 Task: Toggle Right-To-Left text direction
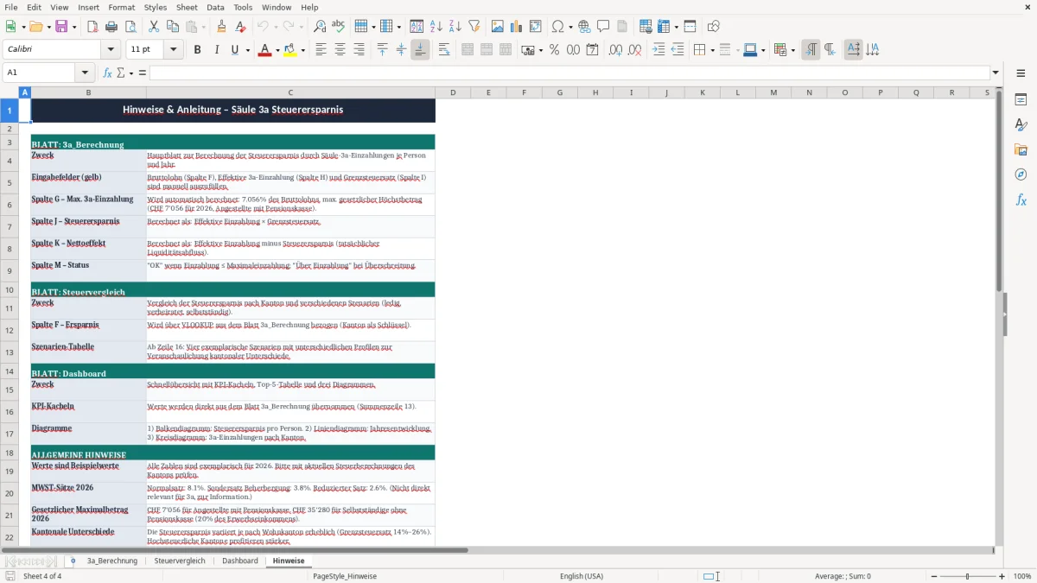point(829,50)
